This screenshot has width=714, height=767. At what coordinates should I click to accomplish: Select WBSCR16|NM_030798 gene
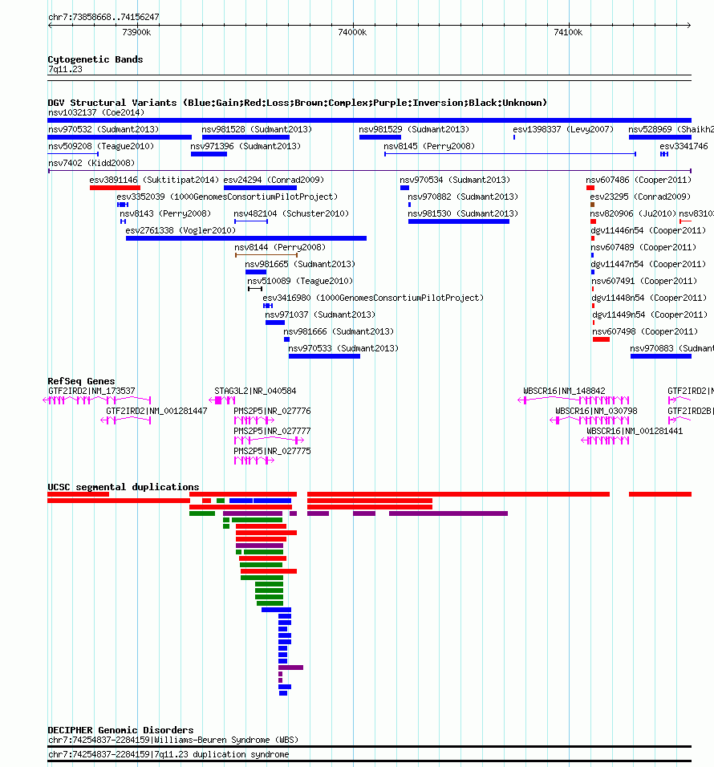[590, 420]
